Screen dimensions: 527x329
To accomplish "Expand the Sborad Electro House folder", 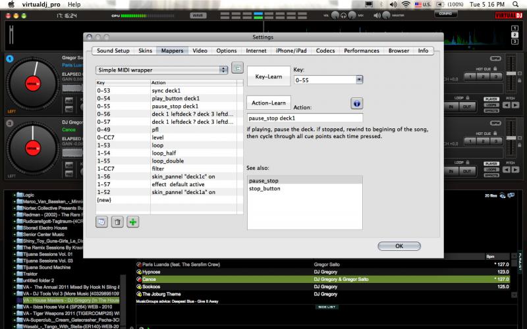I will [x=14, y=228].
